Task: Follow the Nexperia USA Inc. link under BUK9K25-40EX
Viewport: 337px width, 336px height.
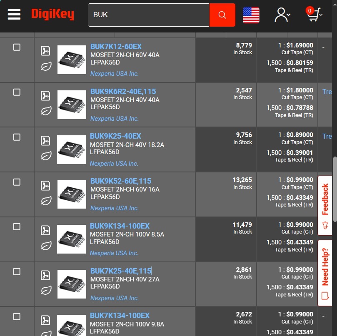Action: (x=114, y=164)
